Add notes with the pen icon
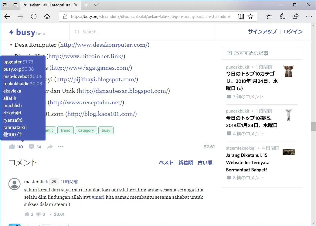The image size is (316, 226). click(x=282, y=16)
